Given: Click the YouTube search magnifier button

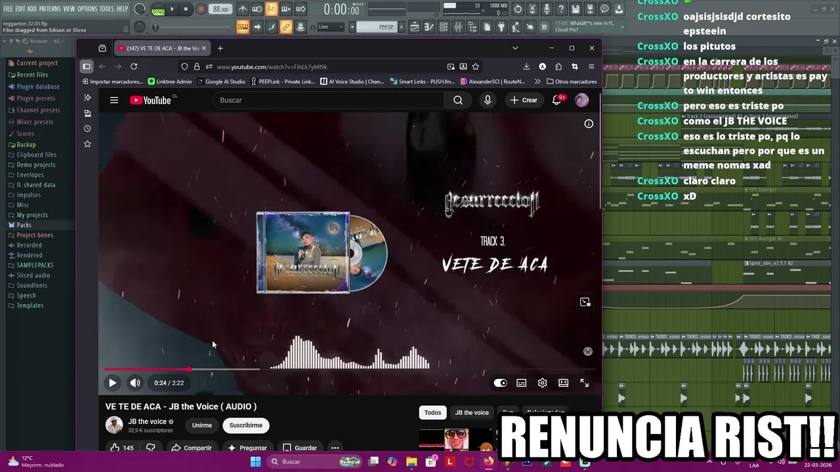Looking at the screenshot, I should tap(458, 100).
